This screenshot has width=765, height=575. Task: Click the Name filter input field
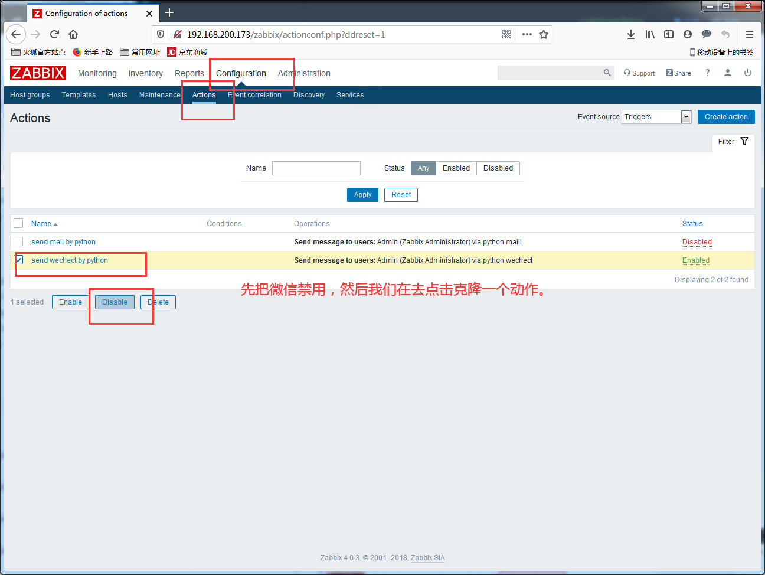(x=316, y=168)
